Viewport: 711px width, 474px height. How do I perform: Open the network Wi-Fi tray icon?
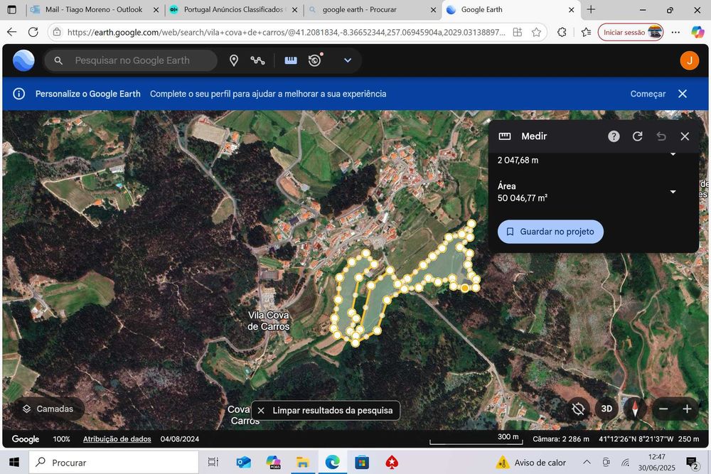tap(626, 462)
